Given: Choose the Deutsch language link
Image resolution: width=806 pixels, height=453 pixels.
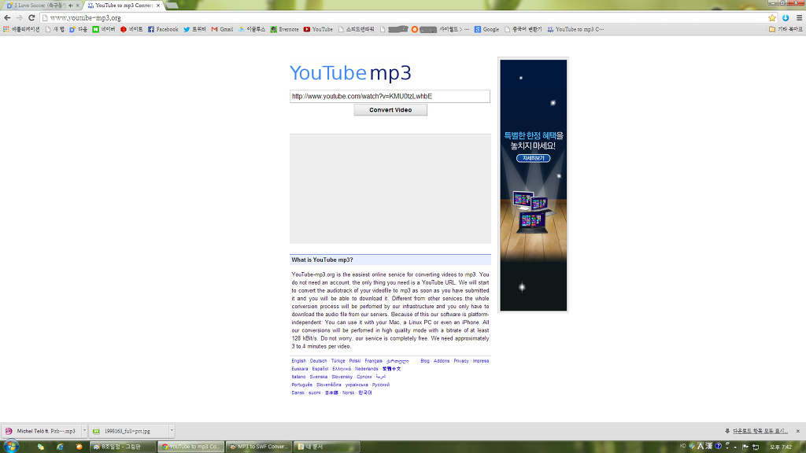Looking at the screenshot, I should [x=318, y=361].
